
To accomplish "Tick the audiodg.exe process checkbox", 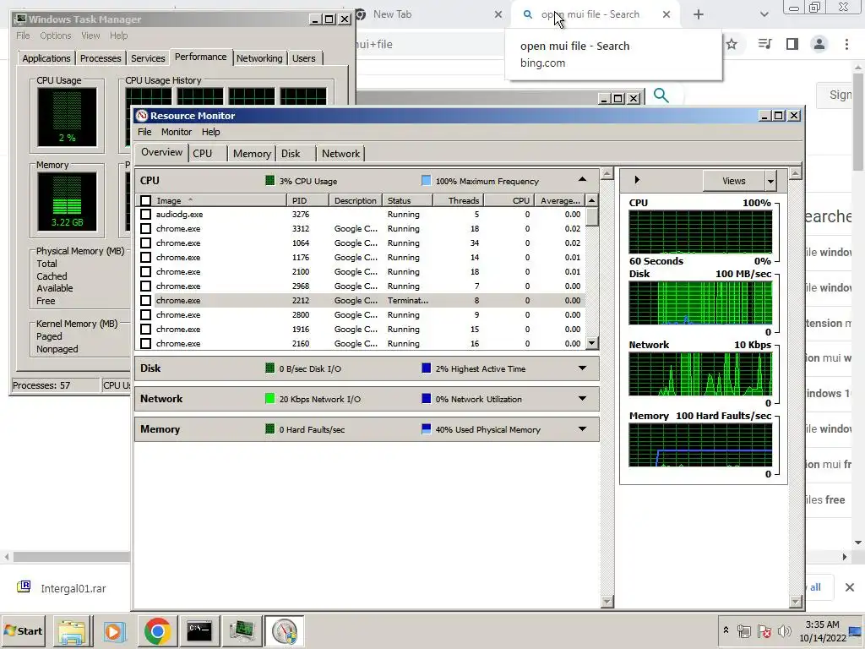I will tap(145, 214).
